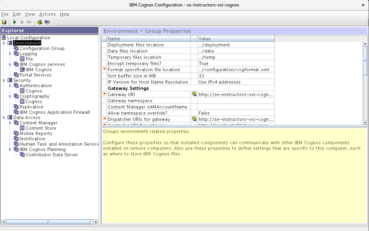Select the Cognos label under Authentication
Viewport: 369px width, 231px height.
point(34,91)
